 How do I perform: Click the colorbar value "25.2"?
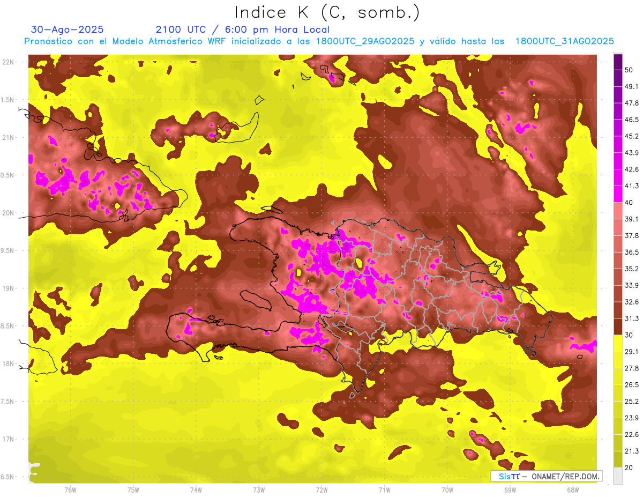(632, 402)
